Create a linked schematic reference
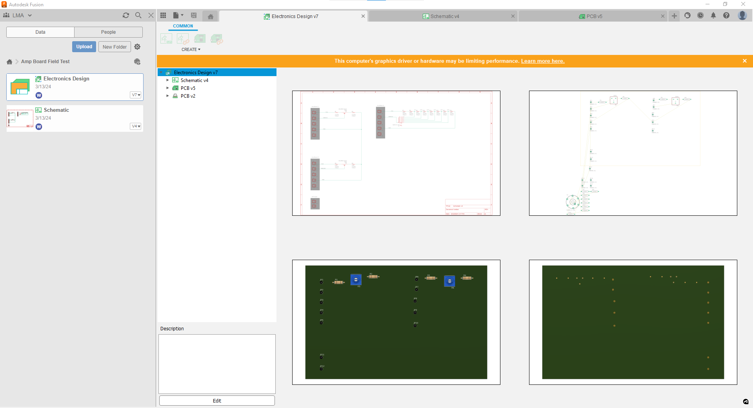This screenshot has width=753, height=408. point(183,38)
